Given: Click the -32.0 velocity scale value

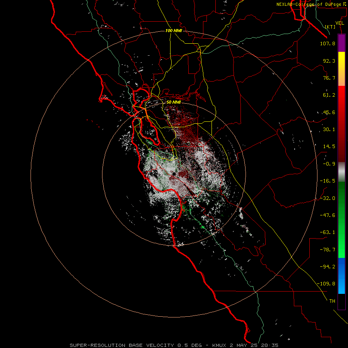Looking at the screenshot, I should [328, 198].
